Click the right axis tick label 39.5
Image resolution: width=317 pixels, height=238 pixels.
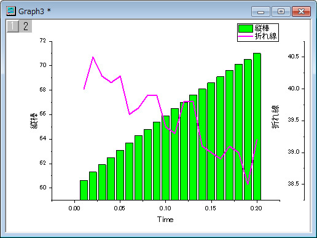(x=294, y=120)
